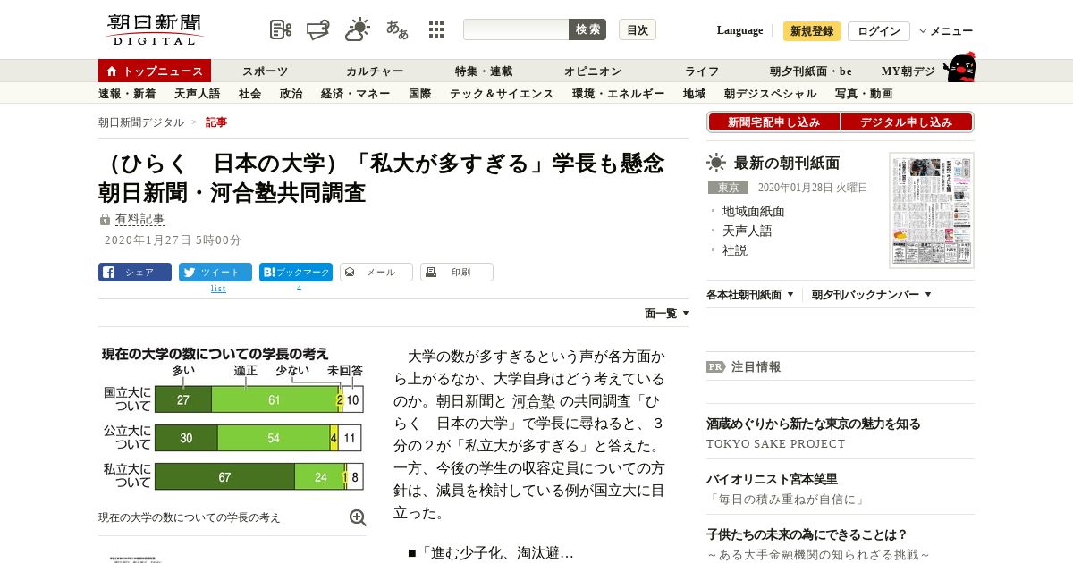Open 地域面紙面 link
1073x563 pixels.
753,211
